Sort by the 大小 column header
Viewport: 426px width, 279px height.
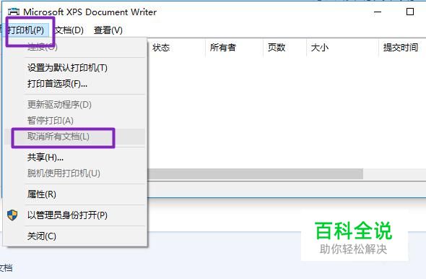[x=342, y=48]
